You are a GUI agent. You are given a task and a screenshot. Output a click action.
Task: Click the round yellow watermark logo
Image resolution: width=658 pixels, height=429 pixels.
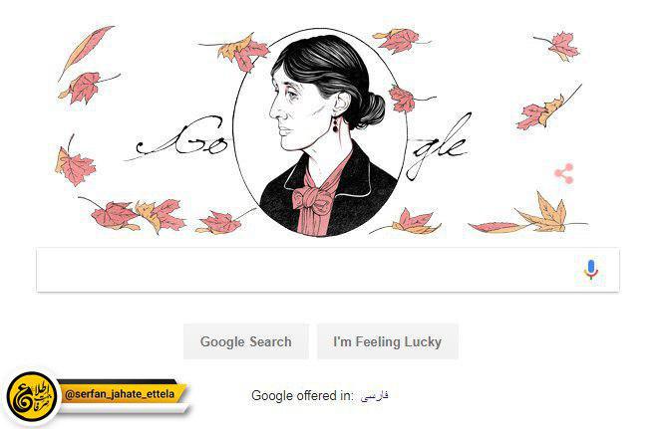point(32,397)
